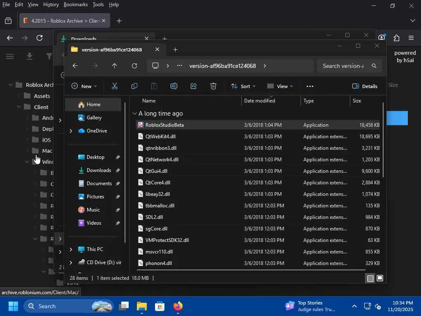This screenshot has width=421, height=316.
Task: Toggle sidebar hamburger on the archive web page
Action: pyautogui.click(x=10, y=56)
